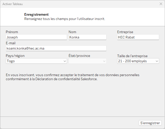Click the Nom field containing Konka
165x129 pixels.
[88, 37]
